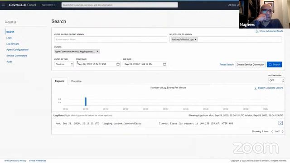Click the filter by field text input
Screen dimensions: 290x163
tap(111, 39)
